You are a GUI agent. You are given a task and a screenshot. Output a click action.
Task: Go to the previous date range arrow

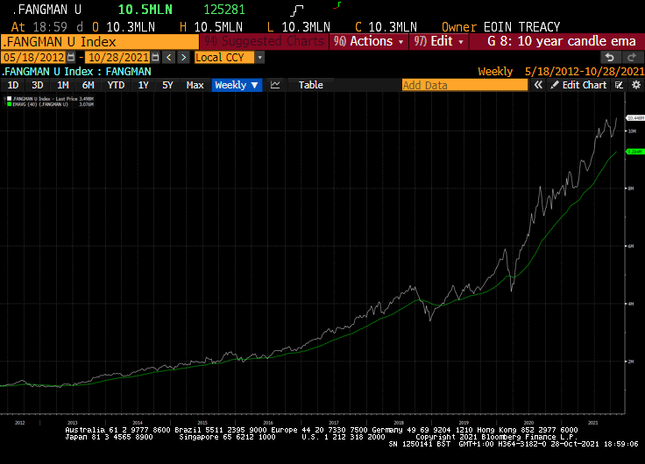(x=168, y=58)
